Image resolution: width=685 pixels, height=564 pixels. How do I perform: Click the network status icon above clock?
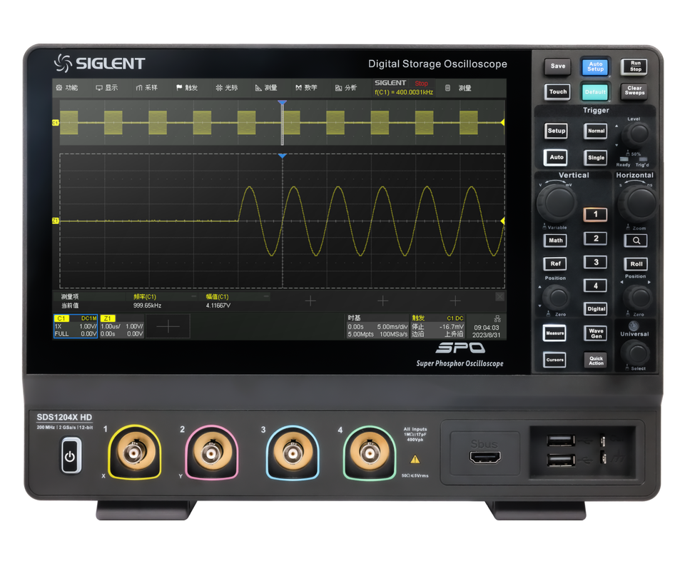pyautogui.click(x=497, y=318)
